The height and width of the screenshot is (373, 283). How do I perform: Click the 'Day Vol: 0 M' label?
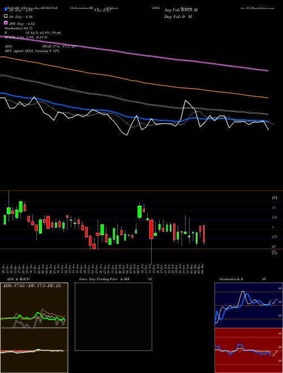(178, 17)
